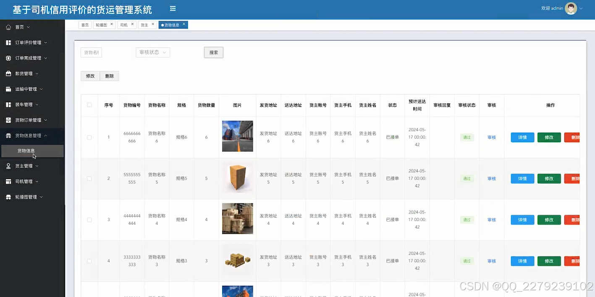Viewport: 595px width, 297px height.
Task: Check the checkbox for row 2
Action: point(89,178)
